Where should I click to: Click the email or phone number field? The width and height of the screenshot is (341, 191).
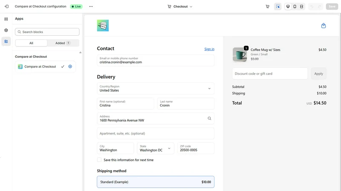[x=156, y=60]
